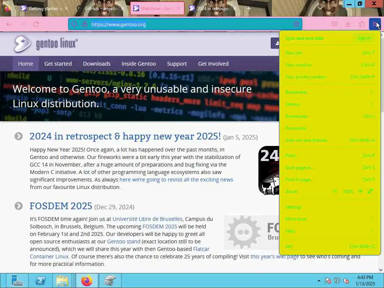Open the extensions puzzle icon
This screenshot has width=384, height=288.
tap(361, 24)
